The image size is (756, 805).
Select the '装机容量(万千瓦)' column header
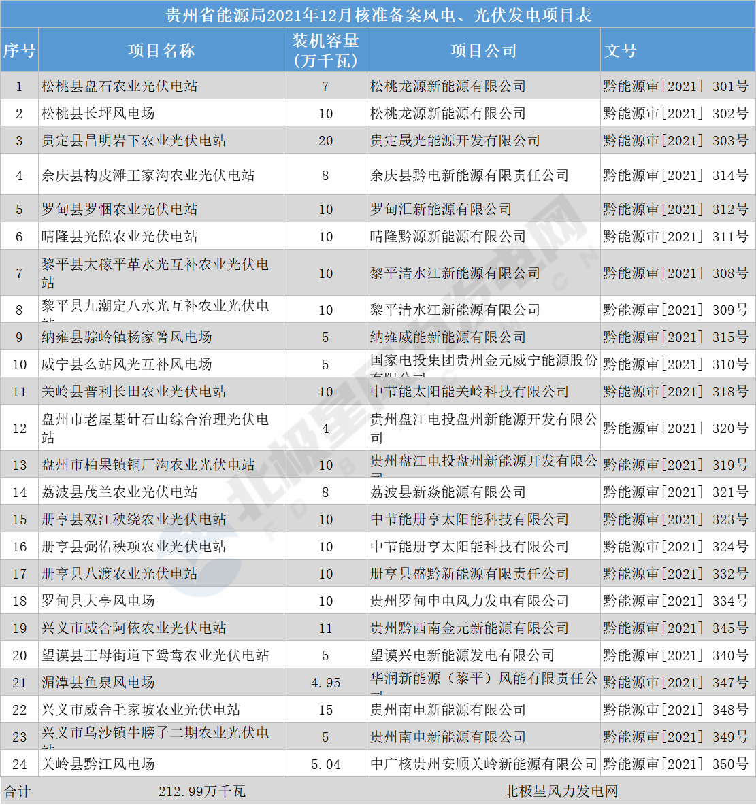325,50
